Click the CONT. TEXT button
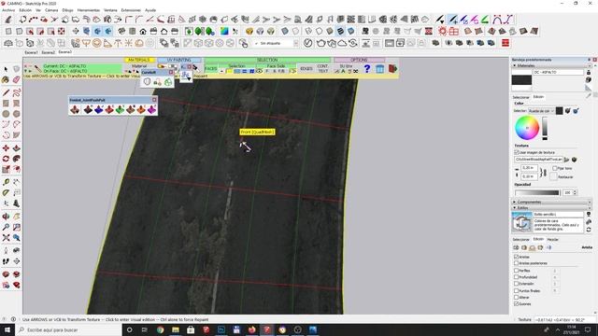Screen dimensions: 598x336 [322, 69]
